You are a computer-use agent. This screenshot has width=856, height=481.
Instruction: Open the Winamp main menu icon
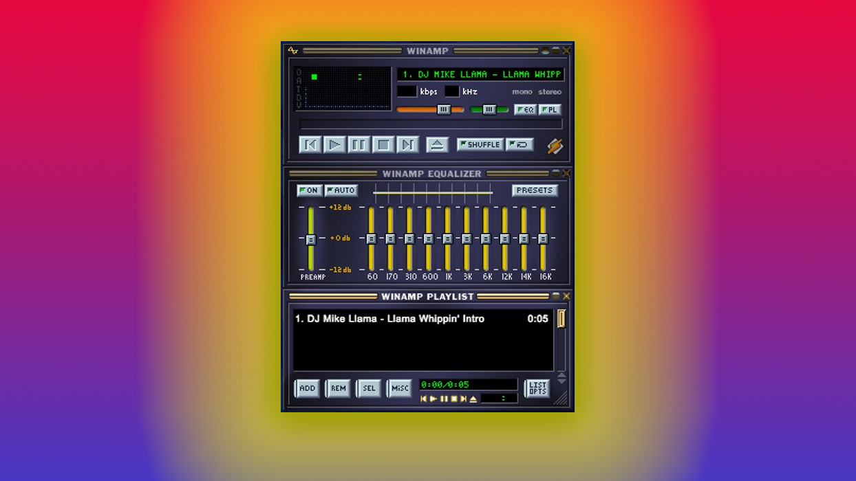293,51
